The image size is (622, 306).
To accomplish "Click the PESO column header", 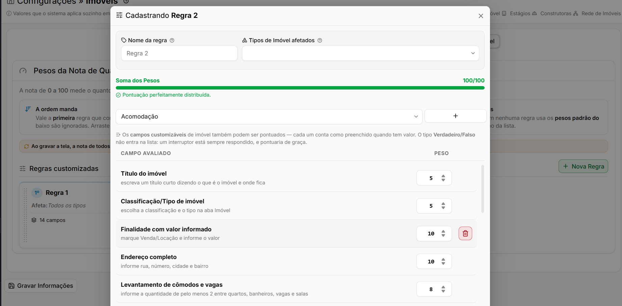I will click(441, 153).
